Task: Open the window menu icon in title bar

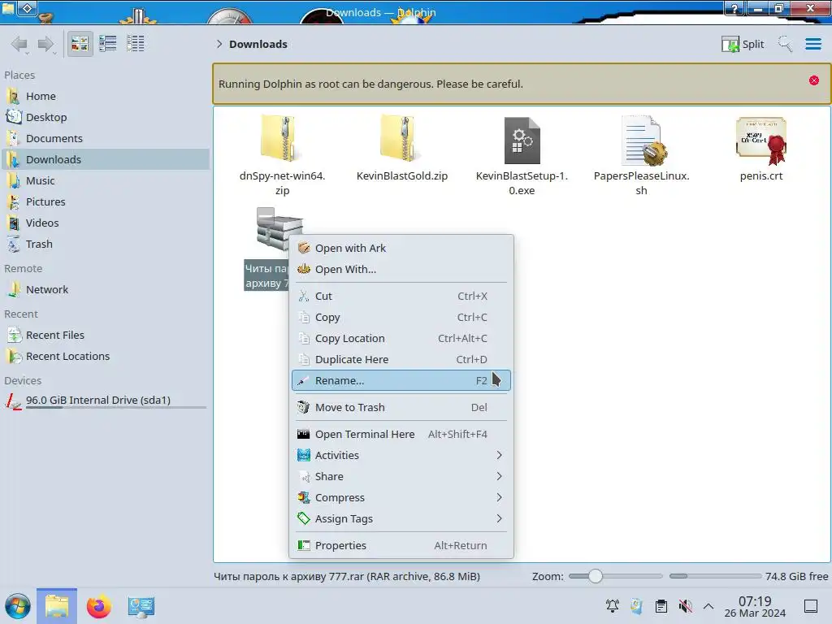Action: (8, 7)
